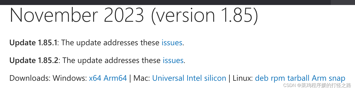Open the issues link for Update 1.85.2

pos(173,60)
